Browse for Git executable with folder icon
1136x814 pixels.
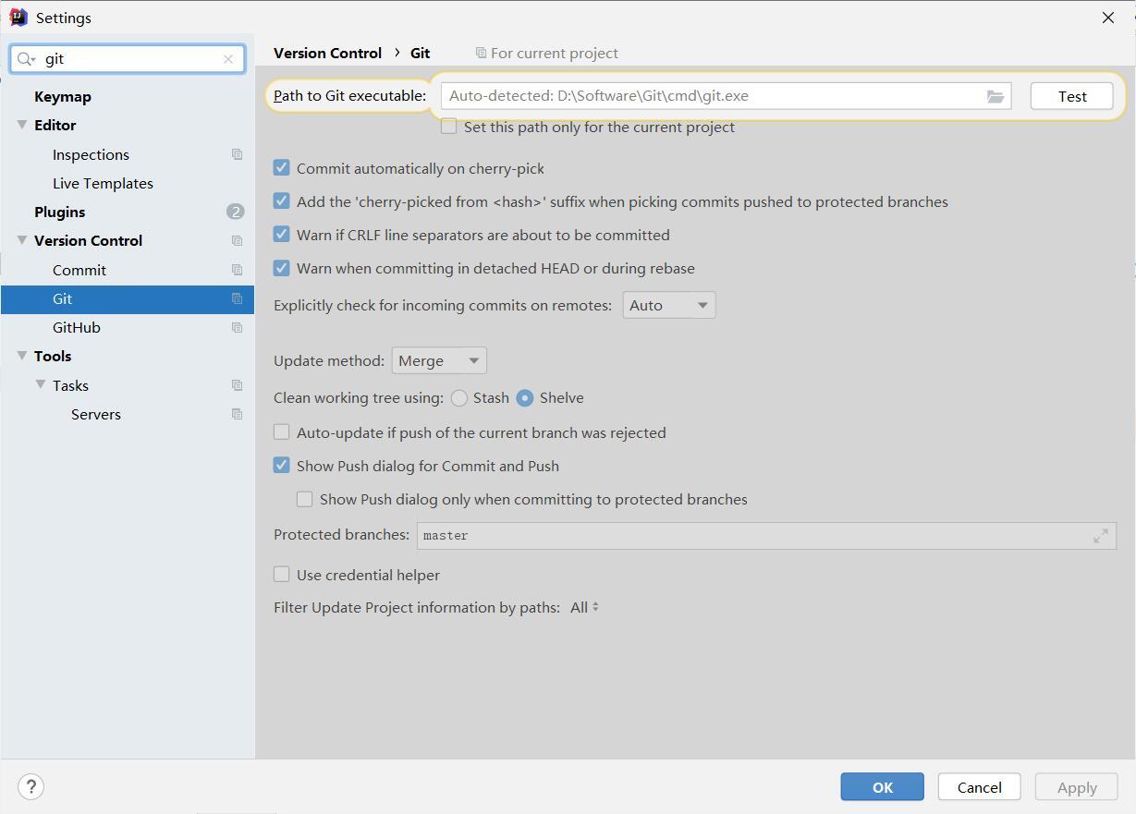tap(996, 96)
